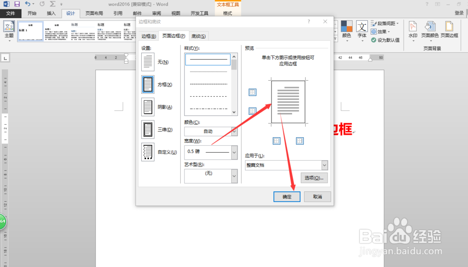Switch to Shading (底纹) tab

tap(198, 36)
